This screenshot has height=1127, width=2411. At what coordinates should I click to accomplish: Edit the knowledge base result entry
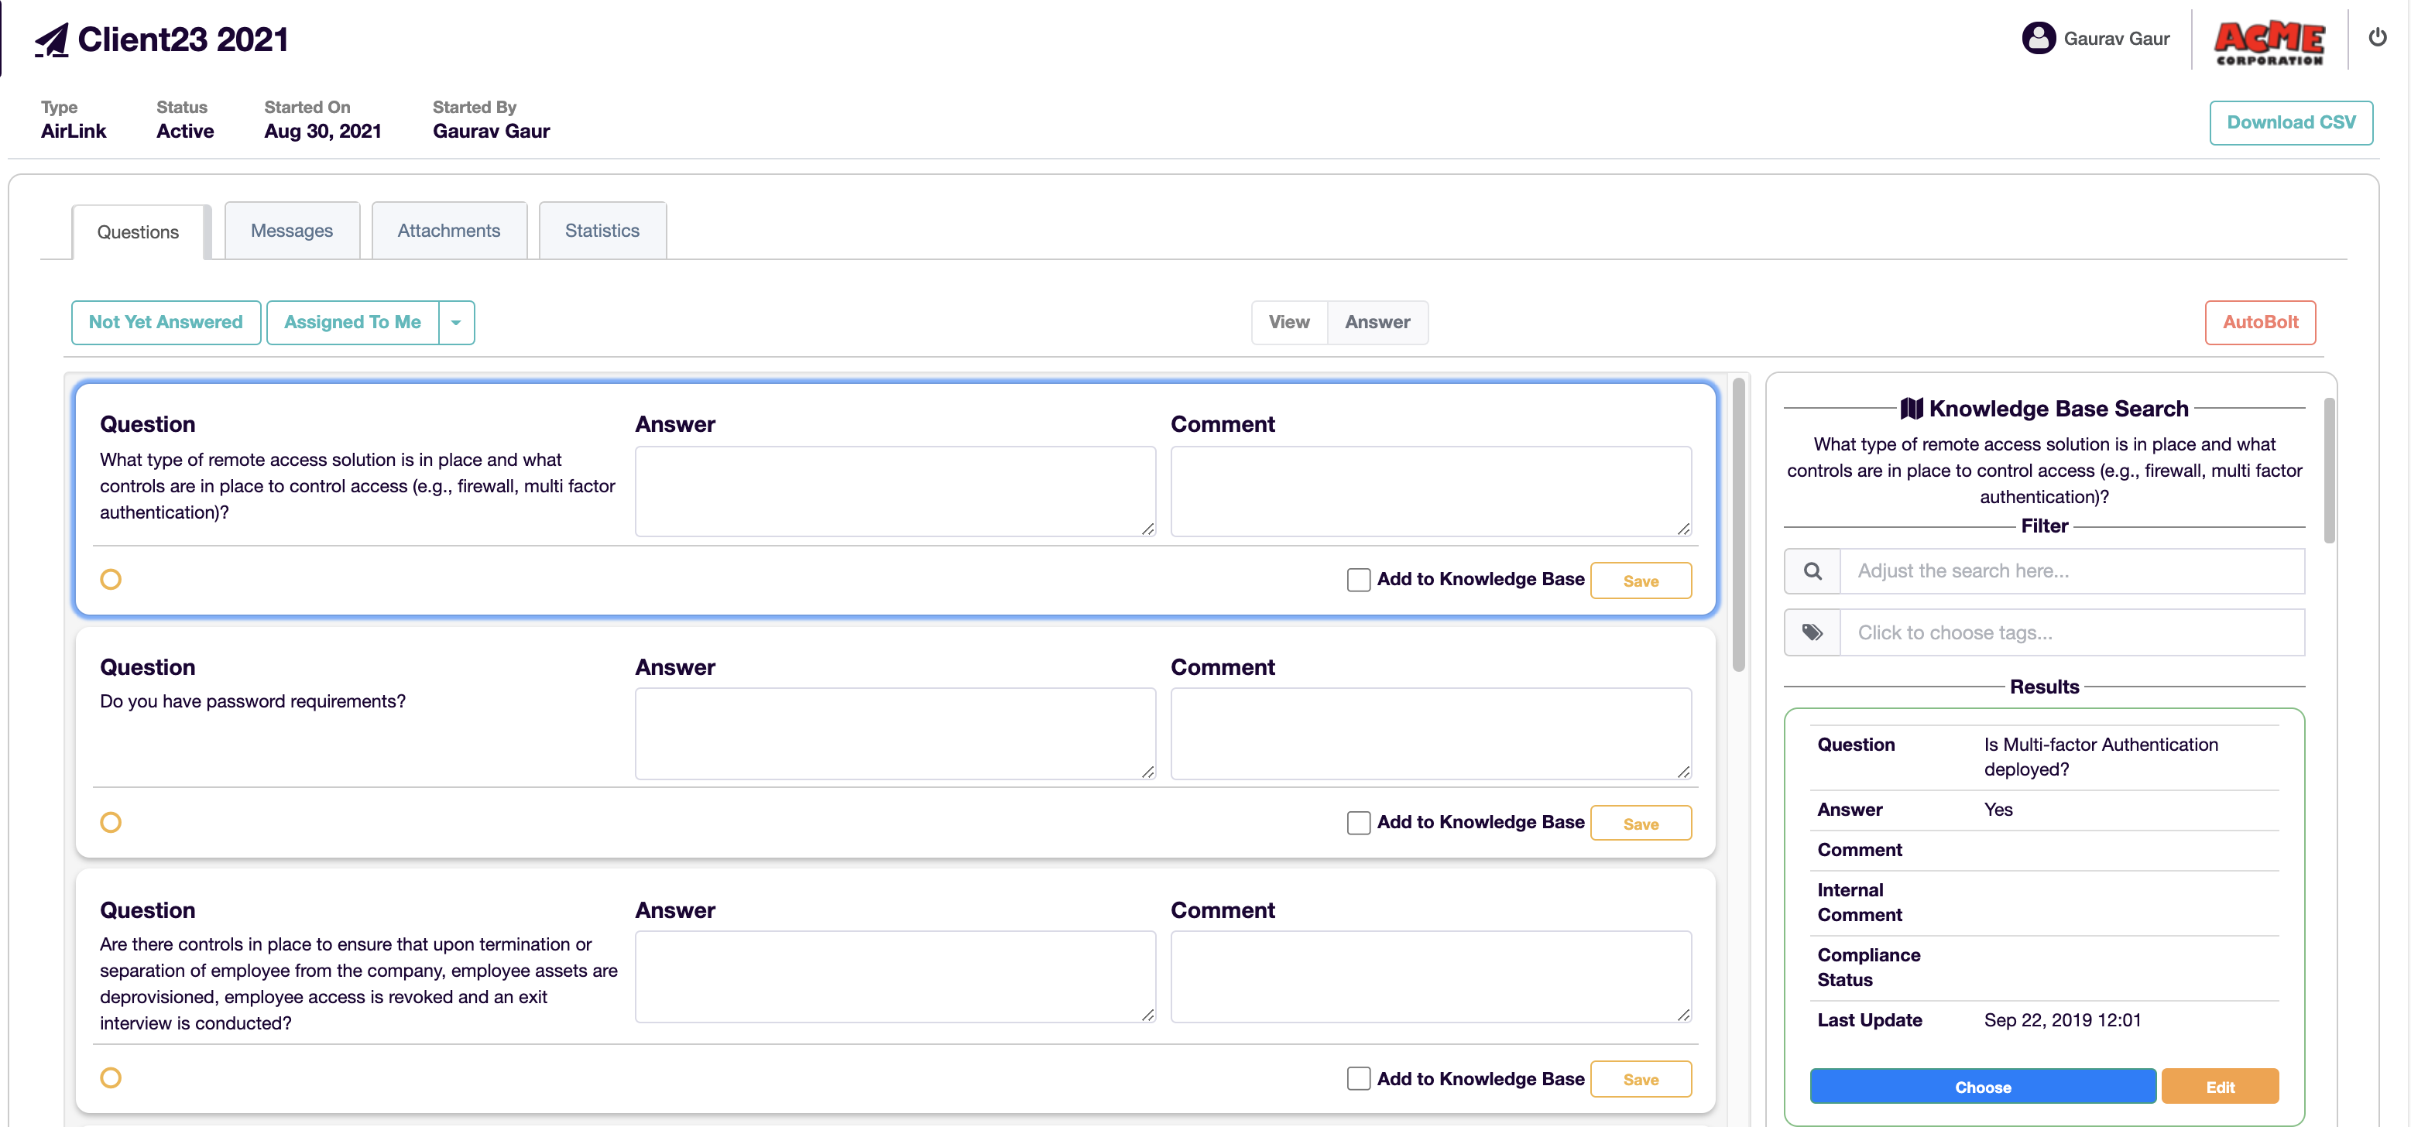tap(2220, 1087)
